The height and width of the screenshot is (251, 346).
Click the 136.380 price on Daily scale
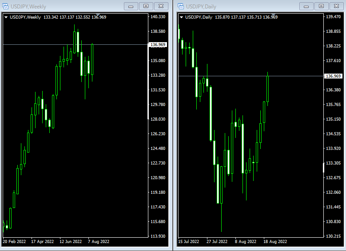(334, 90)
